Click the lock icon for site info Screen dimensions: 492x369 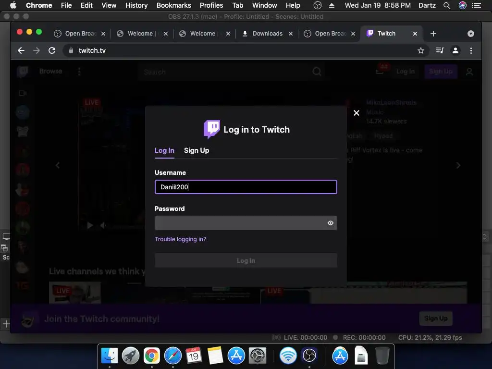(71, 50)
